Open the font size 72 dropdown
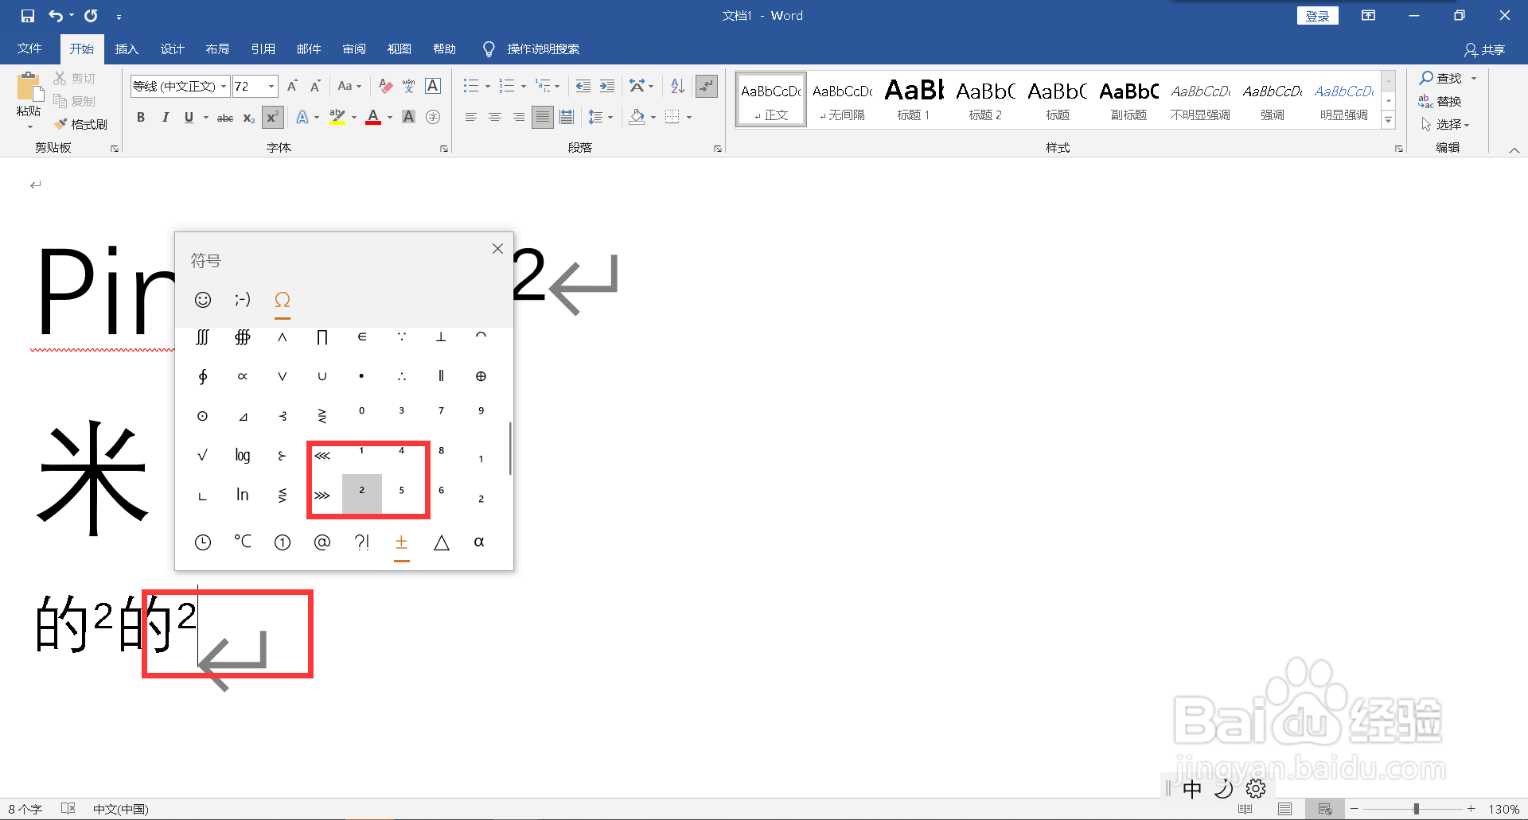 pyautogui.click(x=271, y=86)
